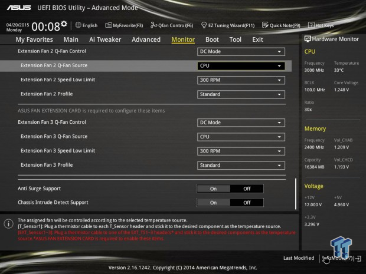
Task: Open Extension Fan 2 Q-Fan Source dropdown
Action: coord(241,66)
